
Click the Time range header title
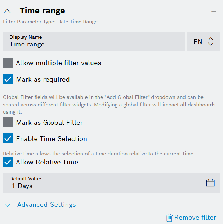point(42,11)
